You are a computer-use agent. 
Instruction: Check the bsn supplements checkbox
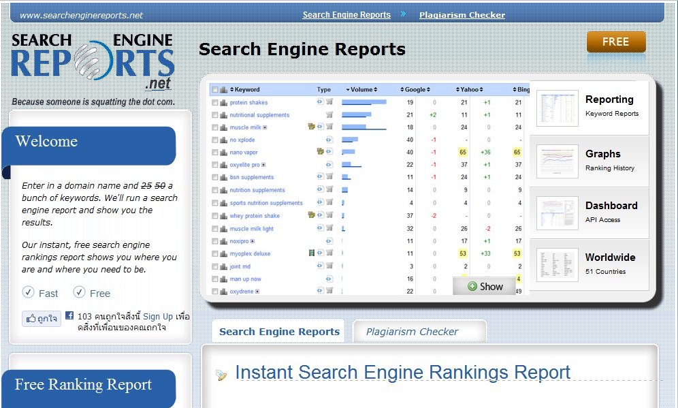click(215, 177)
